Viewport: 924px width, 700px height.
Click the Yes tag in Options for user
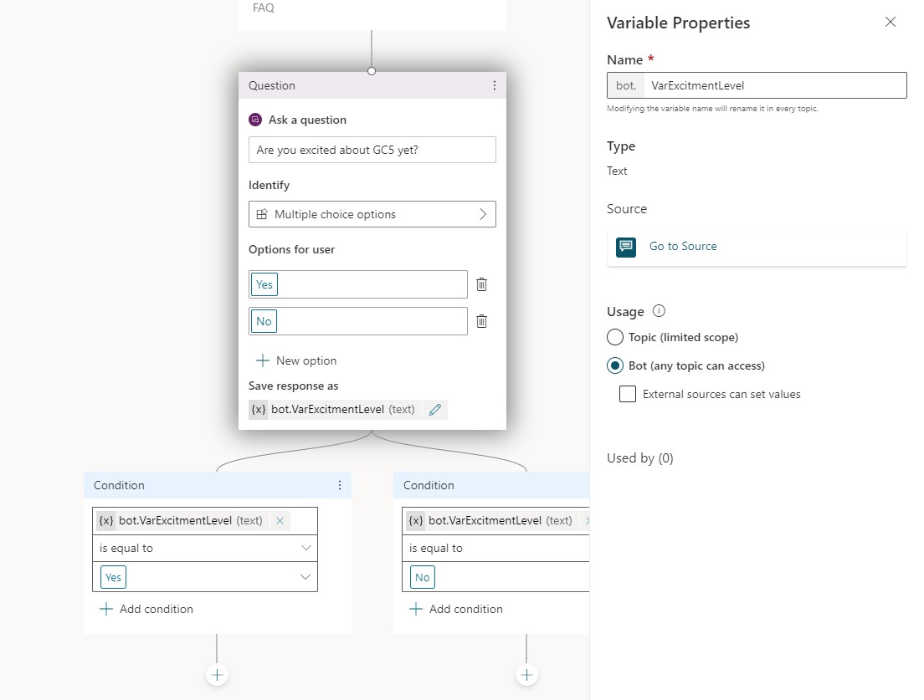tap(264, 284)
